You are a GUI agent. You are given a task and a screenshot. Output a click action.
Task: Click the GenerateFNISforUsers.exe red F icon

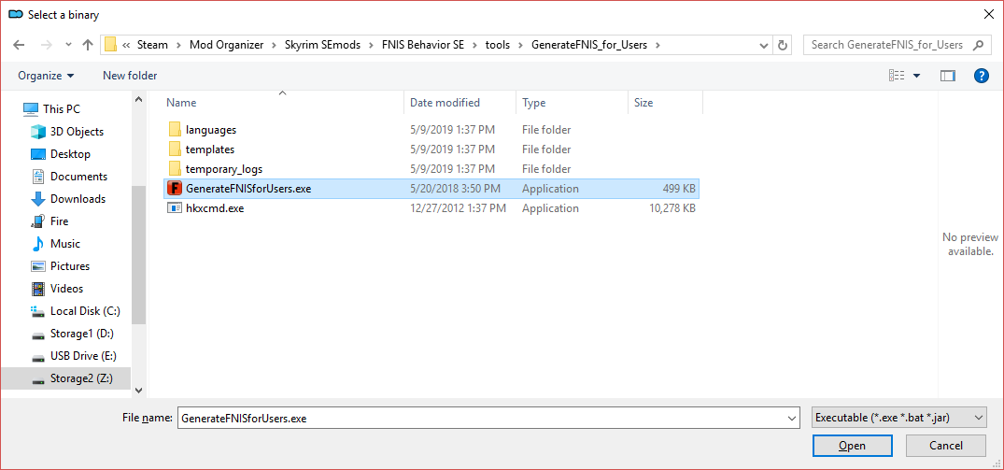point(174,188)
